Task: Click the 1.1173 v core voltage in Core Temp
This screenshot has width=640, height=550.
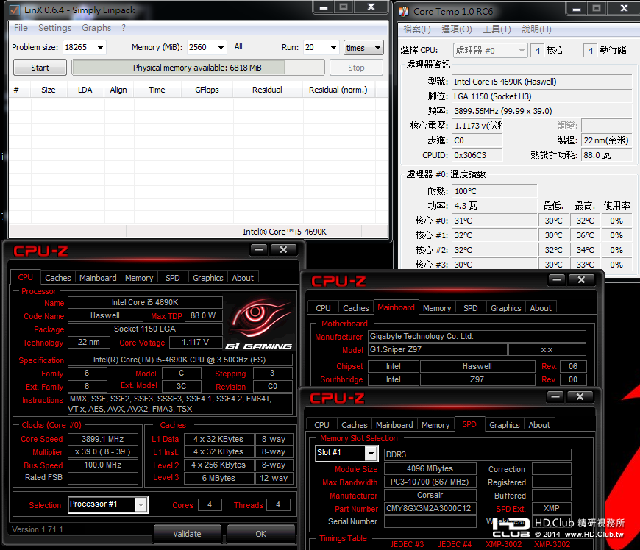Action: (477, 126)
